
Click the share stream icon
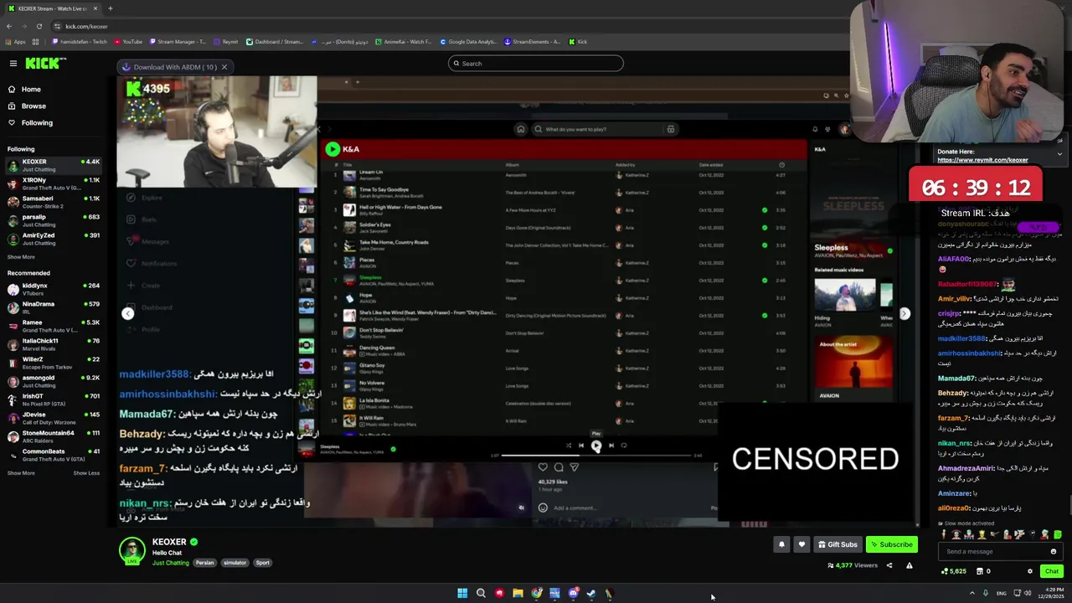pos(889,565)
